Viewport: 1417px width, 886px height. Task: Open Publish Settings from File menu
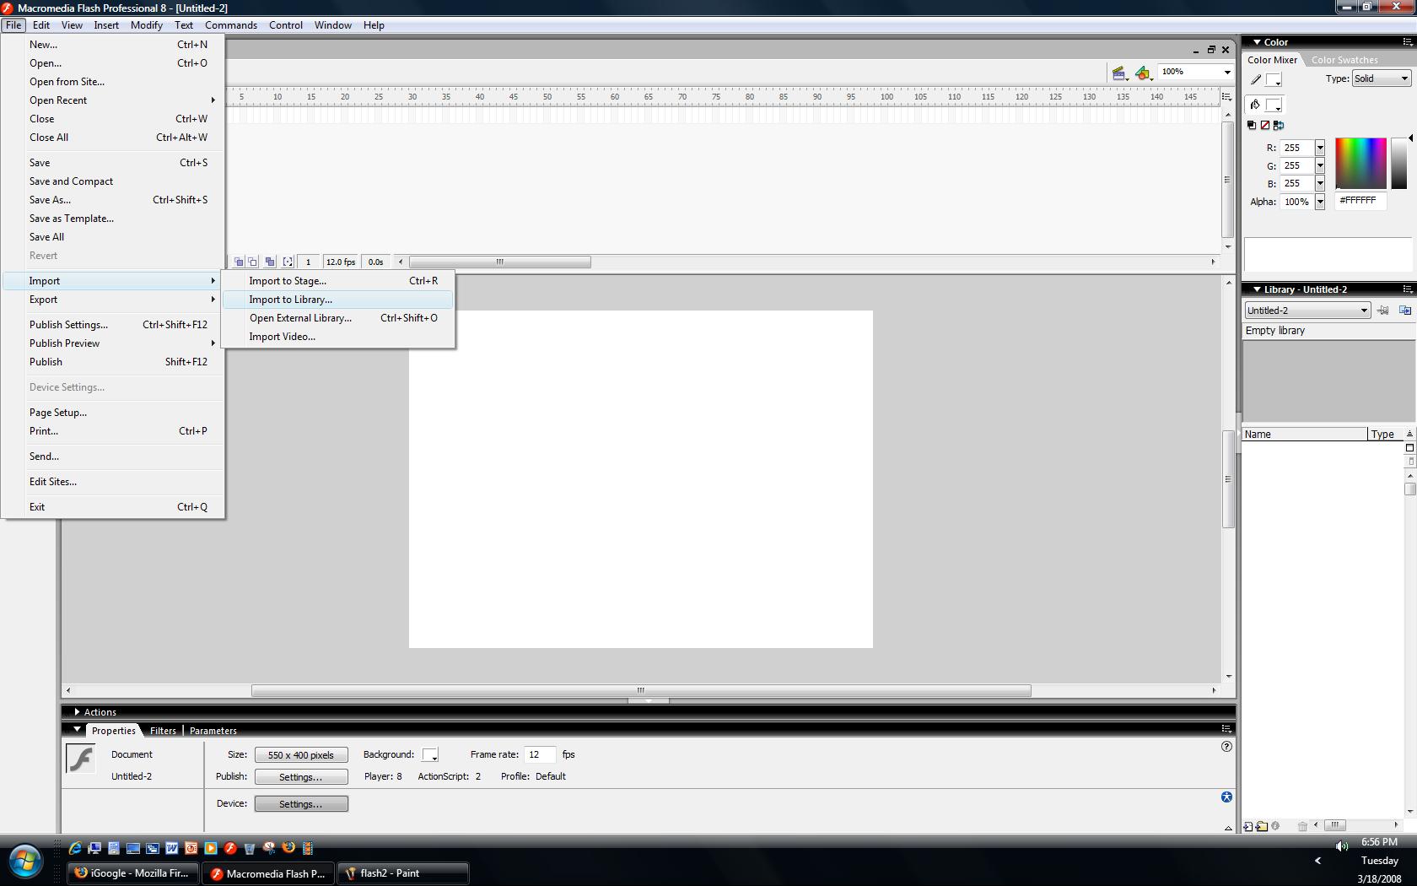113,325
